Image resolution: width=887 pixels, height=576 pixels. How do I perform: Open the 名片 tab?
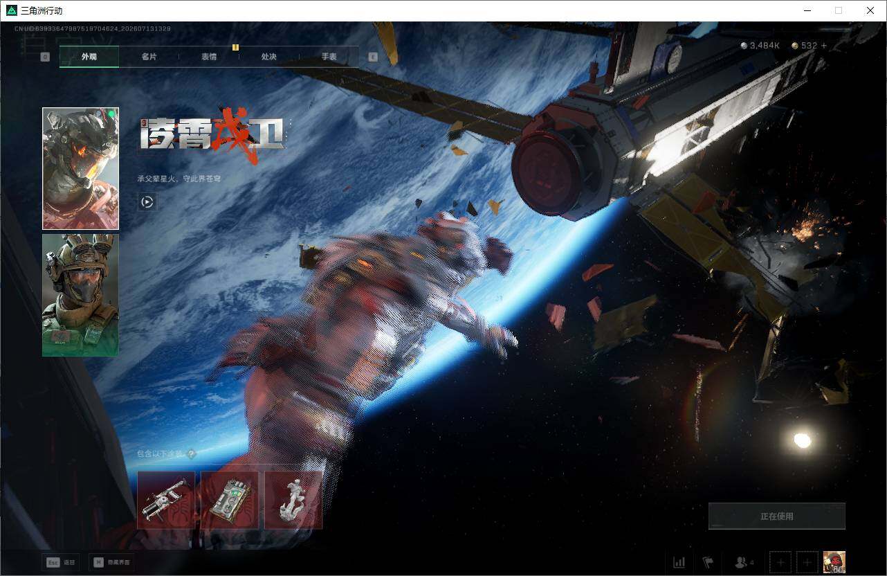click(149, 57)
